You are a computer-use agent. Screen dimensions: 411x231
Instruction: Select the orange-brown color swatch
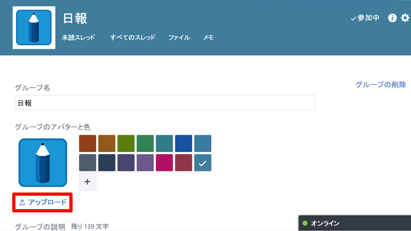[107, 144]
